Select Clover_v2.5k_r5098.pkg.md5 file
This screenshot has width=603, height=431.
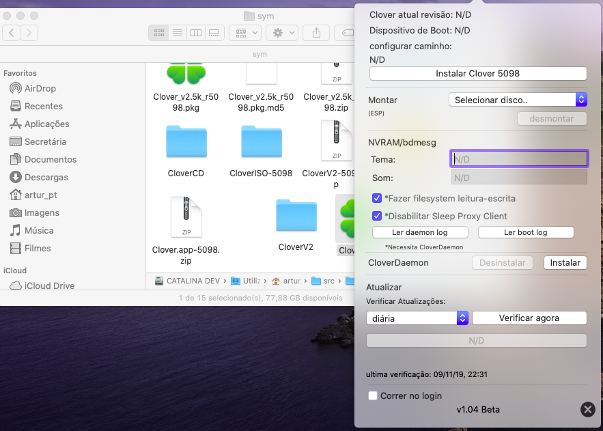click(x=261, y=87)
